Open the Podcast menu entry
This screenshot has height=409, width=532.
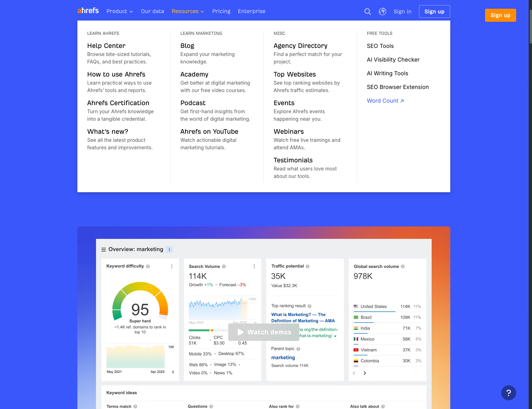193,103
